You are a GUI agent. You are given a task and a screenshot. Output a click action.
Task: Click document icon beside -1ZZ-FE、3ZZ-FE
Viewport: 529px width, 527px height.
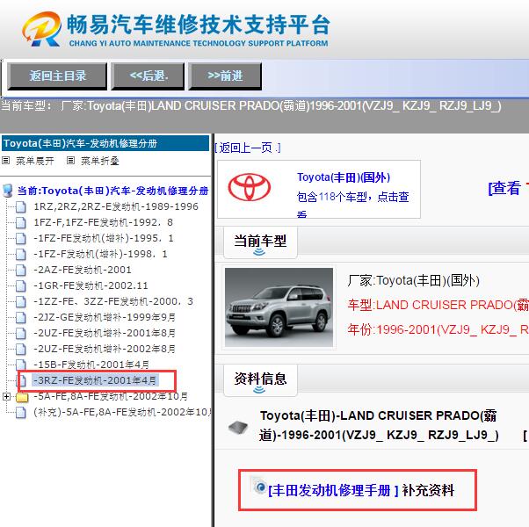(x=21, y=301)
